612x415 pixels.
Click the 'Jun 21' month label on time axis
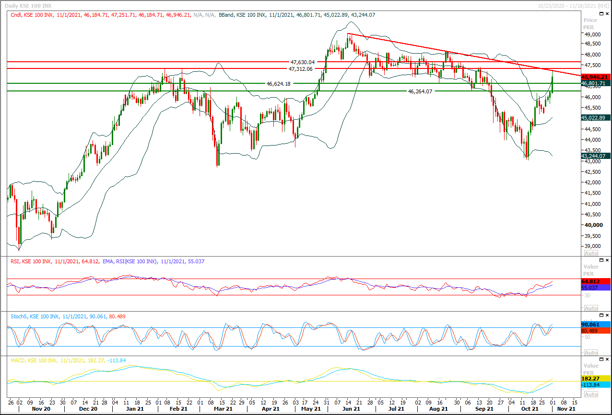click(x=352, y=409)
